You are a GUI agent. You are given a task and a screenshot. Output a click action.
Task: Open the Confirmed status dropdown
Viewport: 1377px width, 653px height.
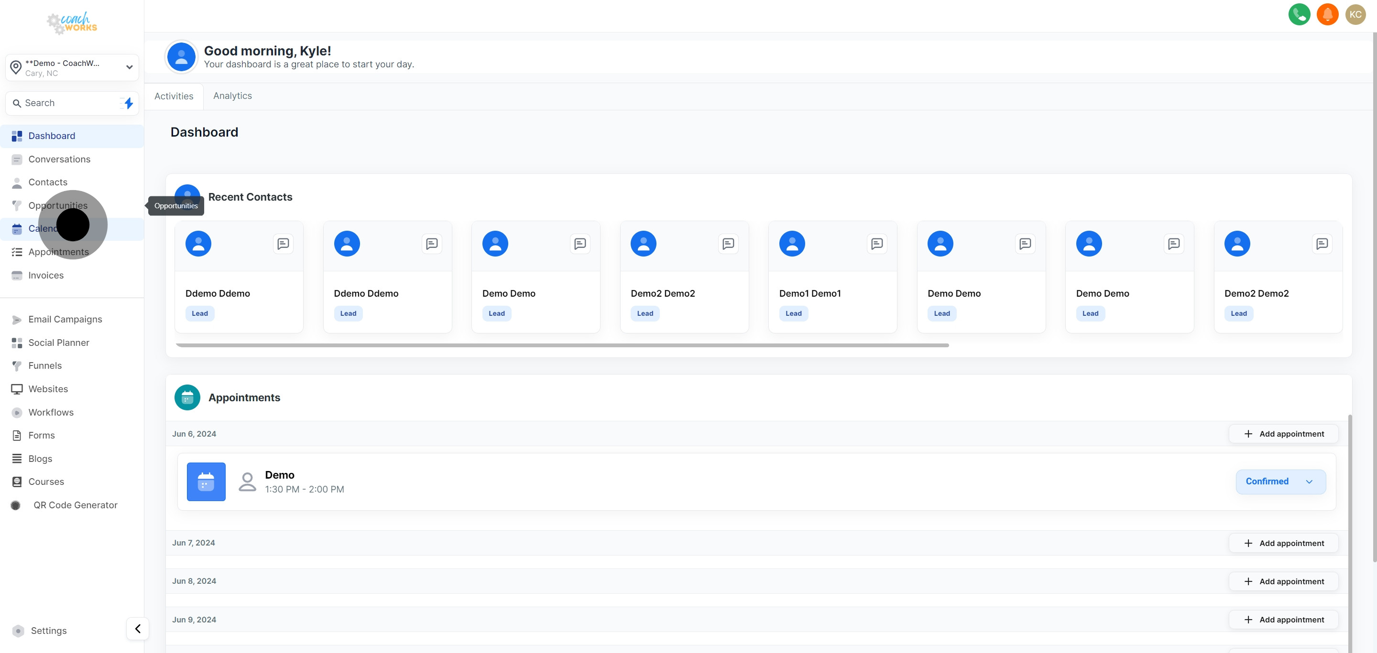(1280, 482)
